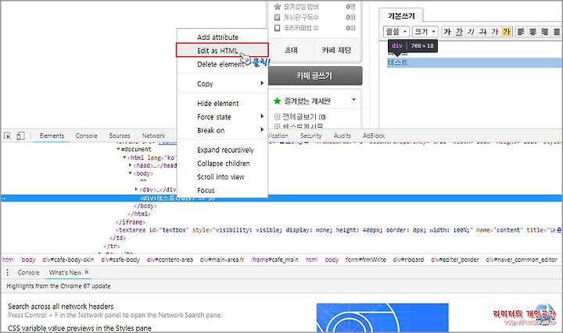Screen dimensions: 563x333
Task: Switch to the Audits tab
Action: tap(342, 136)
